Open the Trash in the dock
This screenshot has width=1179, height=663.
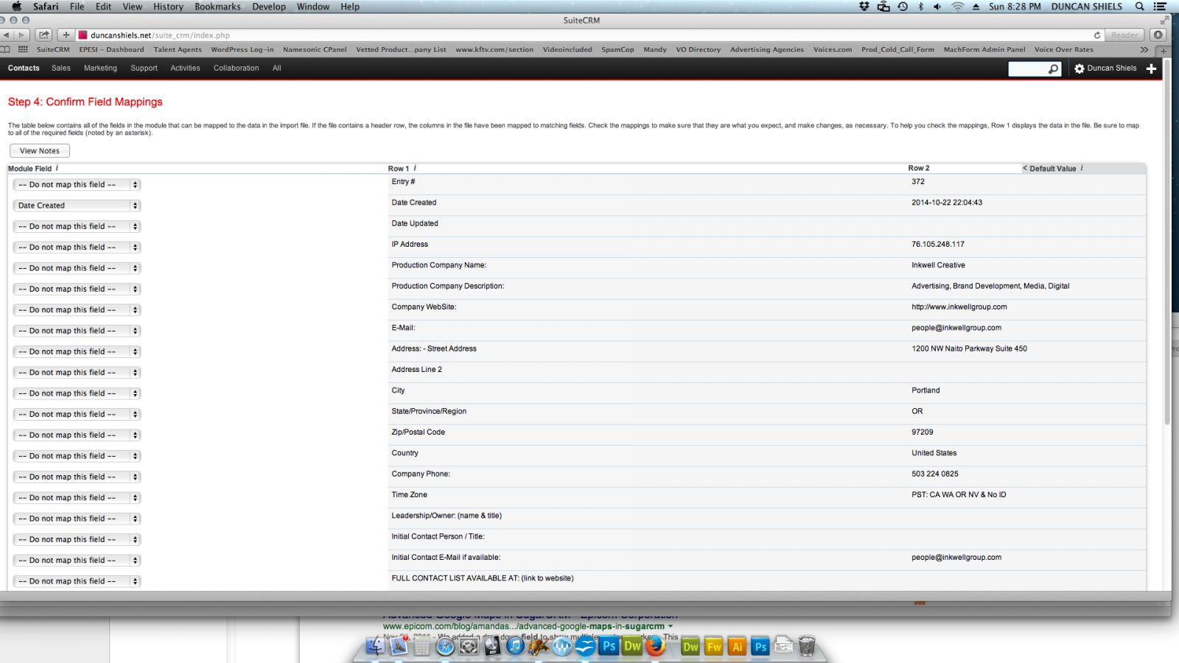coord(807,646)
